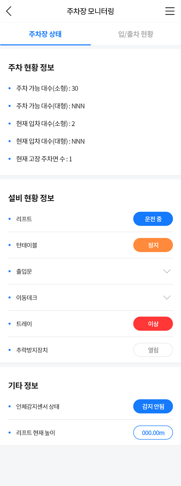Select the 000.00m height field
Image resolution: width=181 pixels, height=486 pixels.
[x=153, y=433]
